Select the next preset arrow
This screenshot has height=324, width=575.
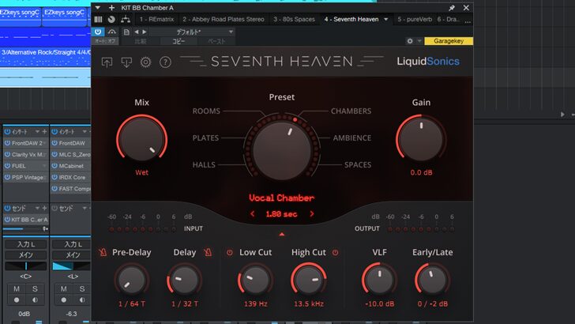145,32
